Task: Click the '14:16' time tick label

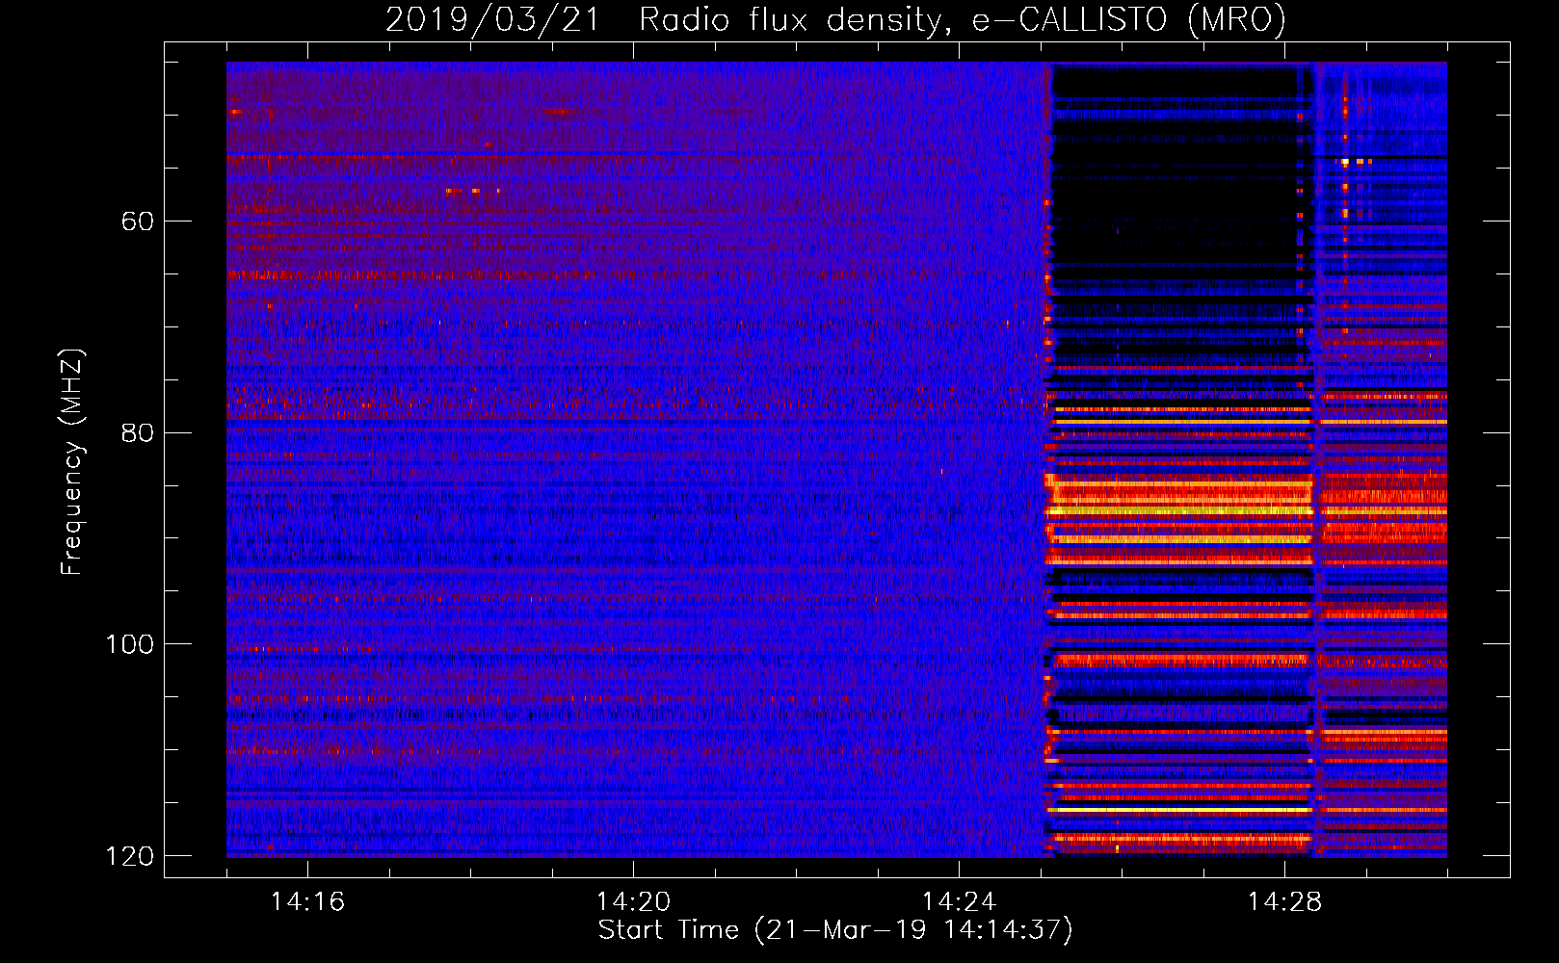Action: [307, 901]
